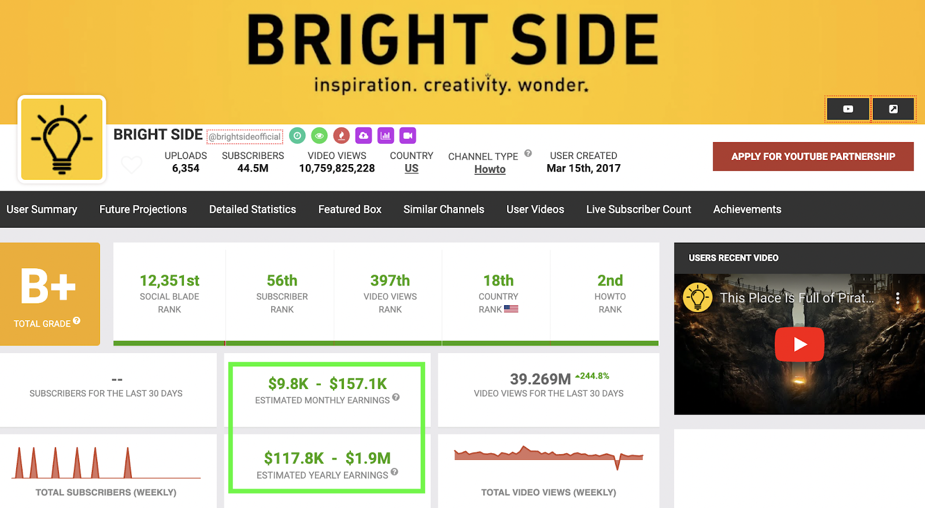The image size is (925, 508).
Task: Favorite the channel with the heart icon
Action: 132,165
